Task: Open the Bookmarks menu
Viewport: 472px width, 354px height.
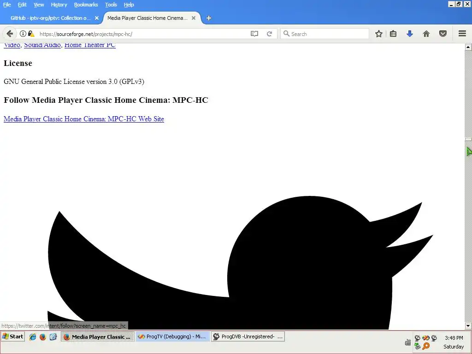Action: click(86, 5)
